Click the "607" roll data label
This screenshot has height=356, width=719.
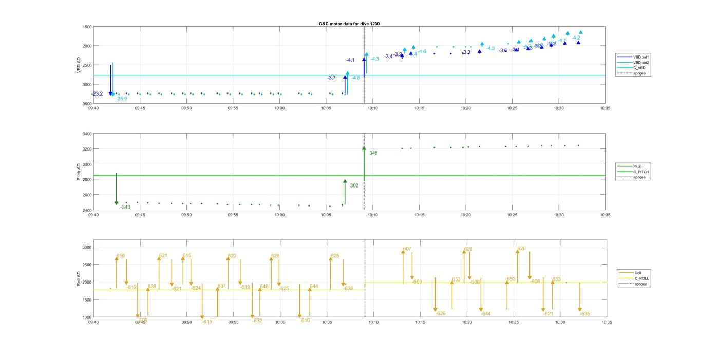pos(407,249)
